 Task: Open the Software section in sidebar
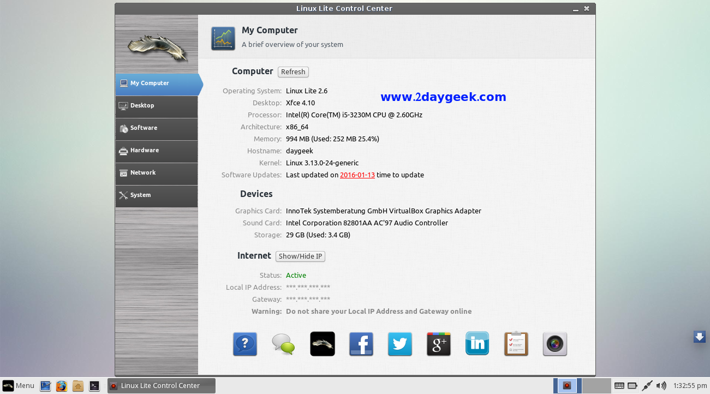point(157,128)
